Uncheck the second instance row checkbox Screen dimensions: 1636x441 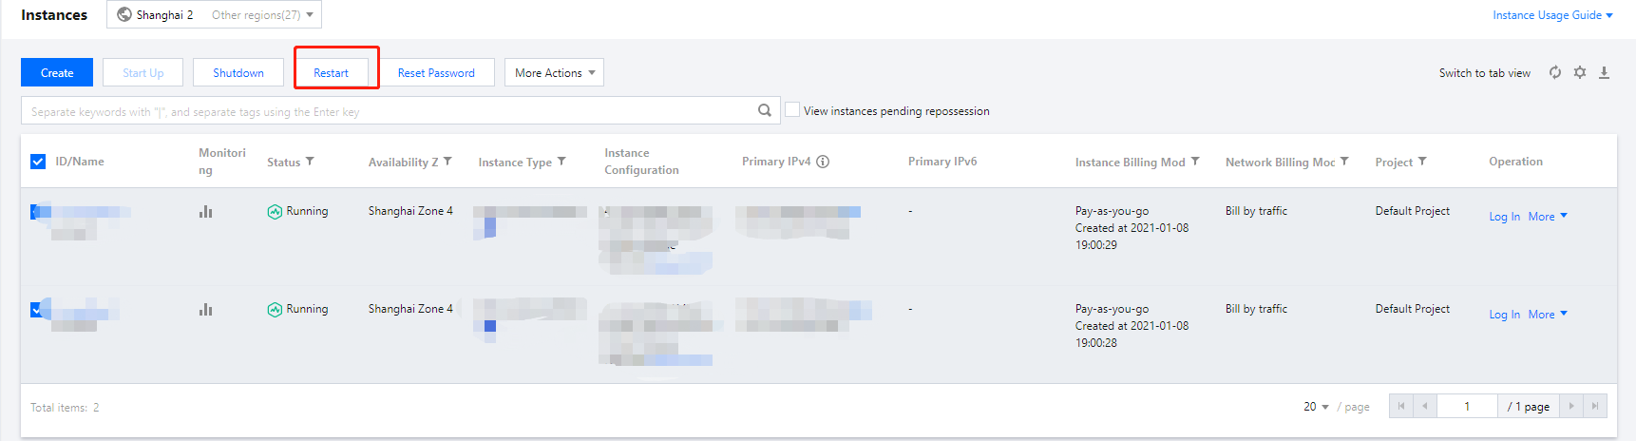click(x=36, y=309)
